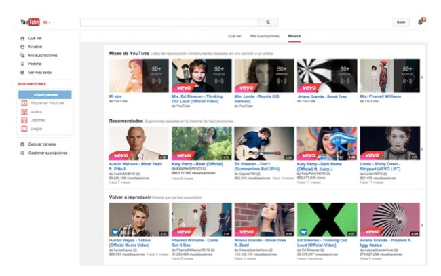
Task: Click the Volver a reproducir heading
Action: click(x=130, y=197)
